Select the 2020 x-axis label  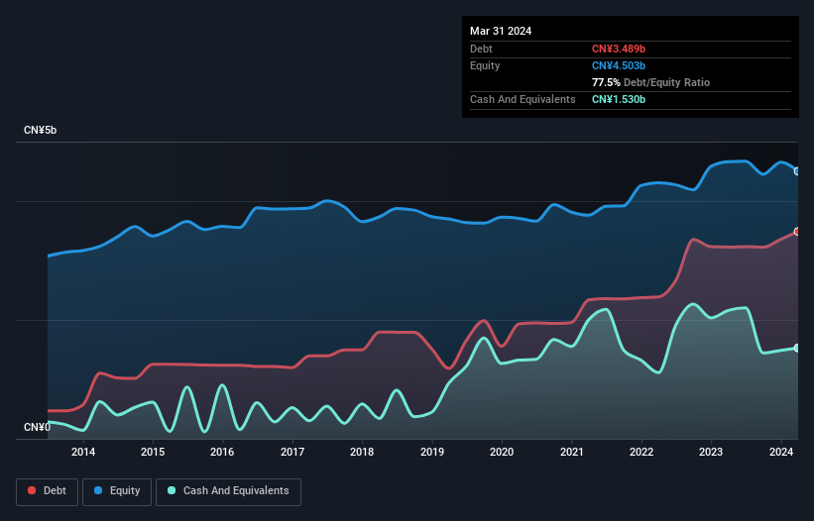(502, 452)
